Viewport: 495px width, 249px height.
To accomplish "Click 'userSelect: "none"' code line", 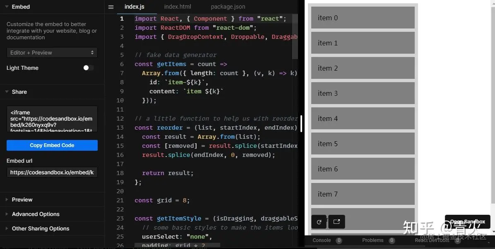I will point(177,237).
